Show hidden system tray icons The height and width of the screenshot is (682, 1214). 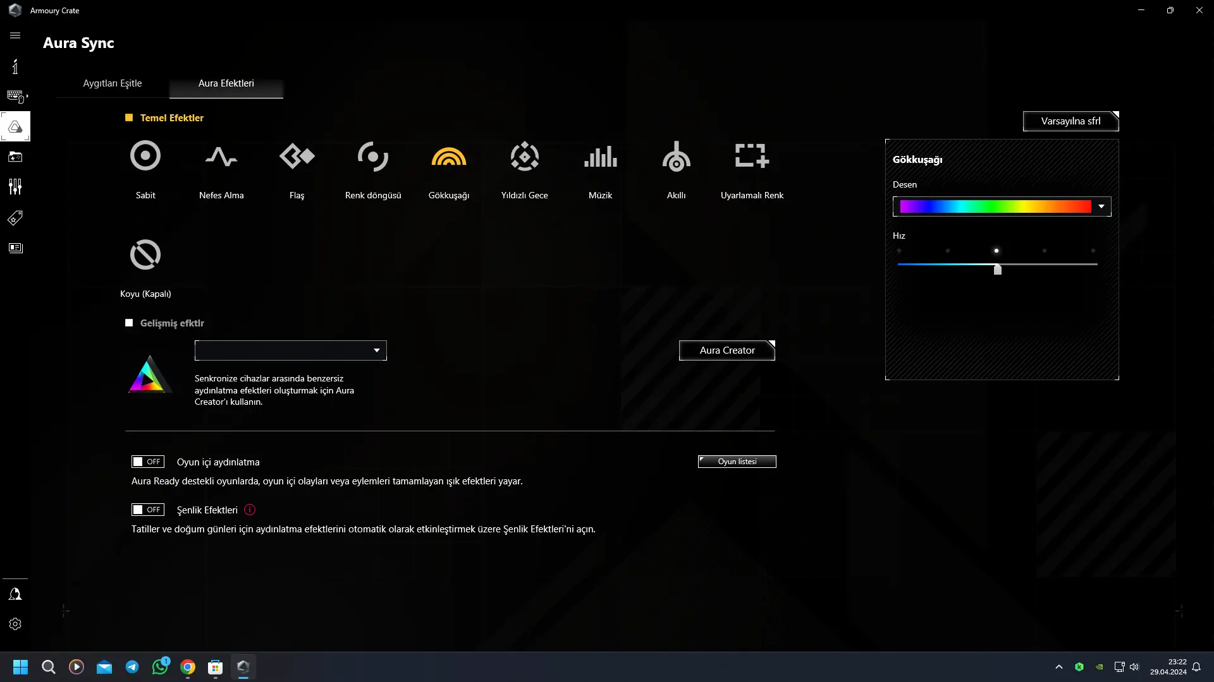(x=1059, y=667)
